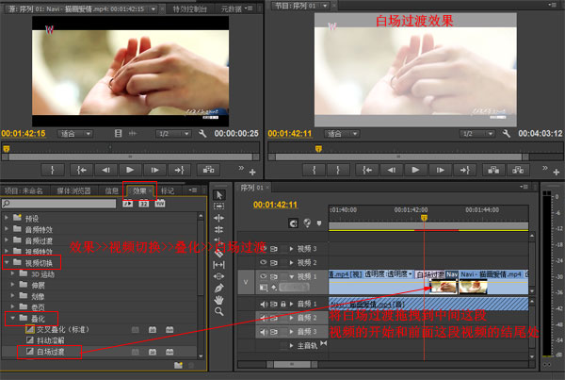This screenshot has width=565, height=380.
Task: Go to Out point in source monitor
Action: [179, 170]
